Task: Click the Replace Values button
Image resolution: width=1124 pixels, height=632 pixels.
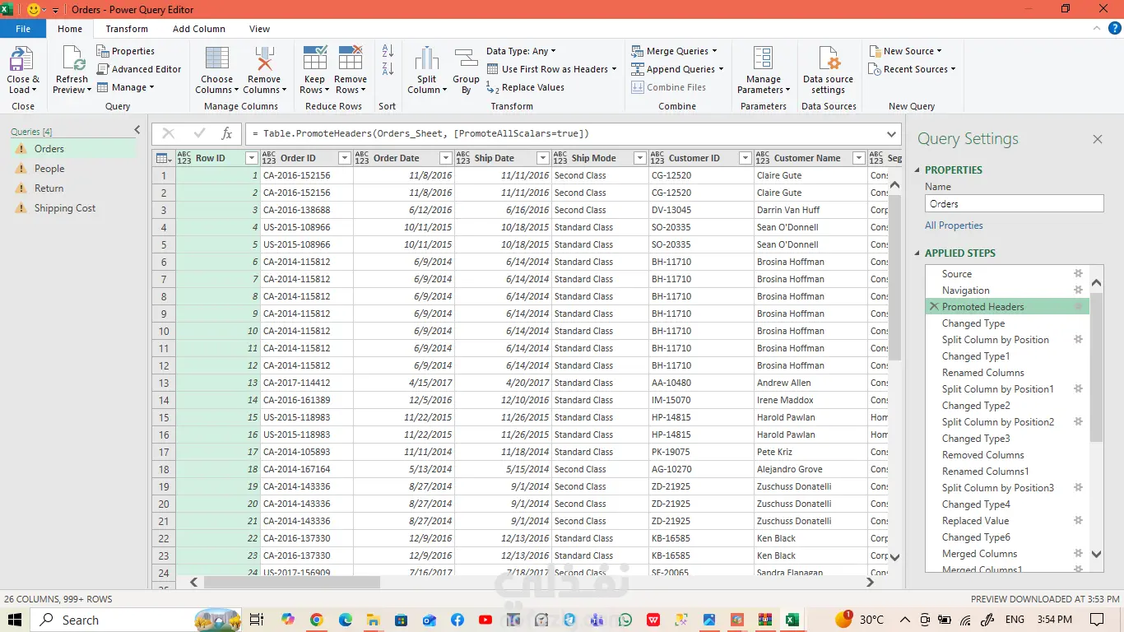Action: click(x=525, y=87)
